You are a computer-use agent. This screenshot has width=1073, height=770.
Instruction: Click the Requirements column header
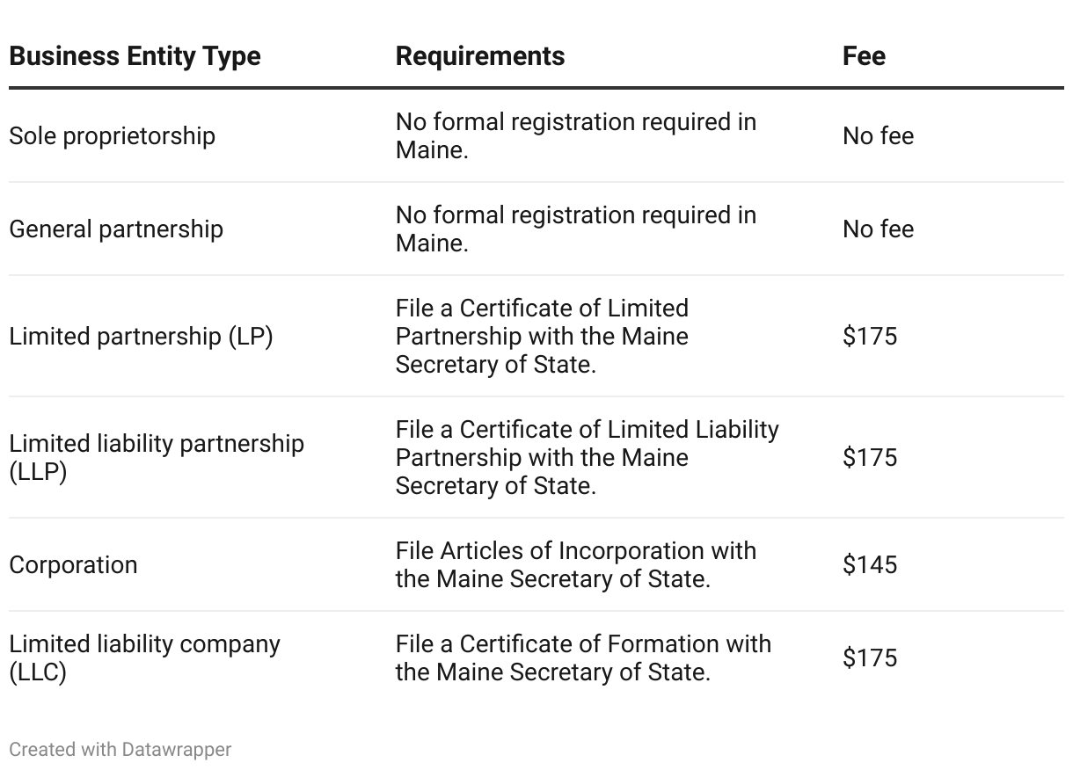click(480, 56)
